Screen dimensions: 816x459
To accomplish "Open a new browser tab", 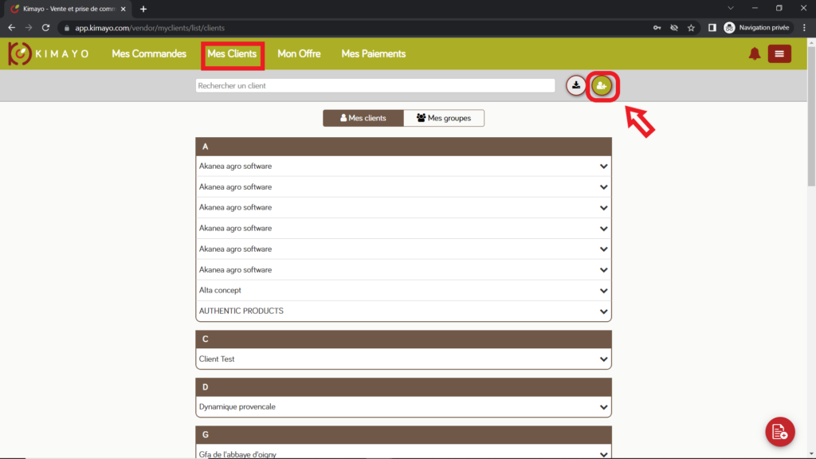I will [x=143, y=9].
